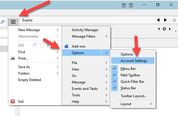178x116 pixels.
Task: Toggle the Mail Toolbar checkmark
Action: (114, 75)
